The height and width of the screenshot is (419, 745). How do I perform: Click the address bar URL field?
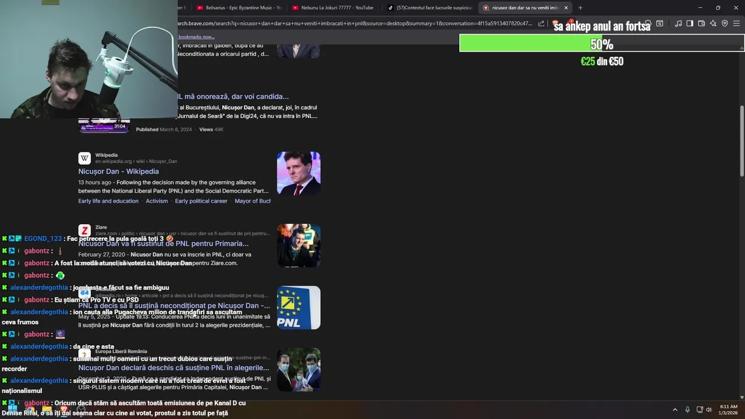point(355,23)
